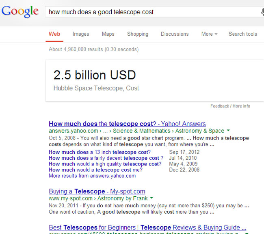
Task: Click the answers.yahoo.com green URL text
Action: [x=74, y=131]
